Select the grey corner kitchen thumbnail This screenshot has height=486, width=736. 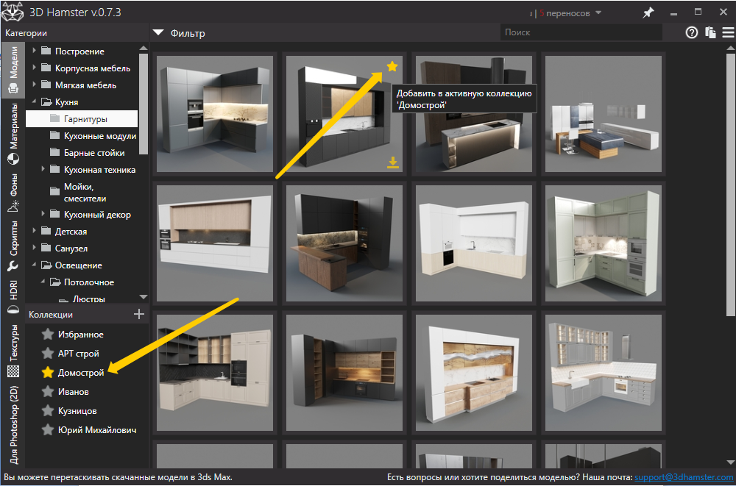click(x=215, y=114)
